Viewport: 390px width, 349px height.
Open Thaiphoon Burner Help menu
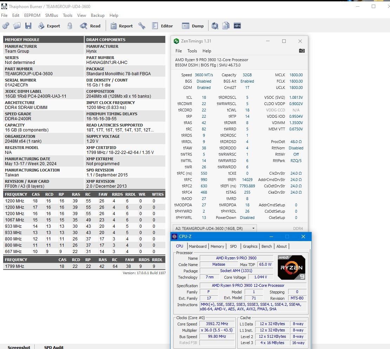pyautogui.click(x=114, y=15)
